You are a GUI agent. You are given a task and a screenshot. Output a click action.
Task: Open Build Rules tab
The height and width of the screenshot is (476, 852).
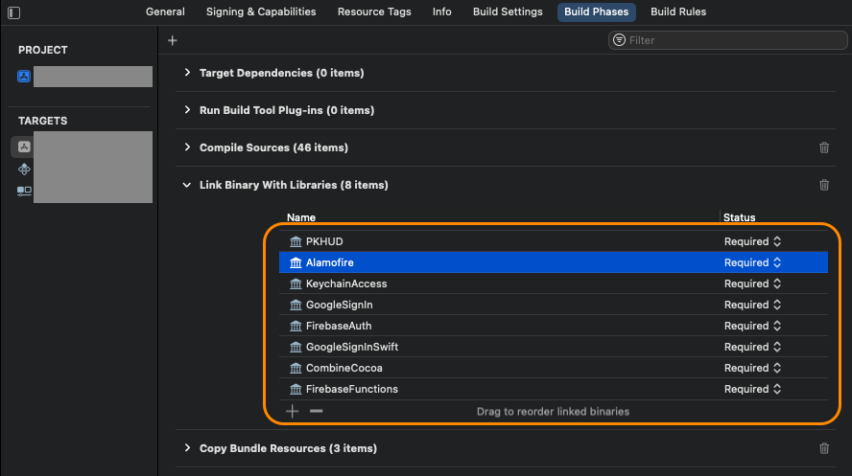coord(678,11)
